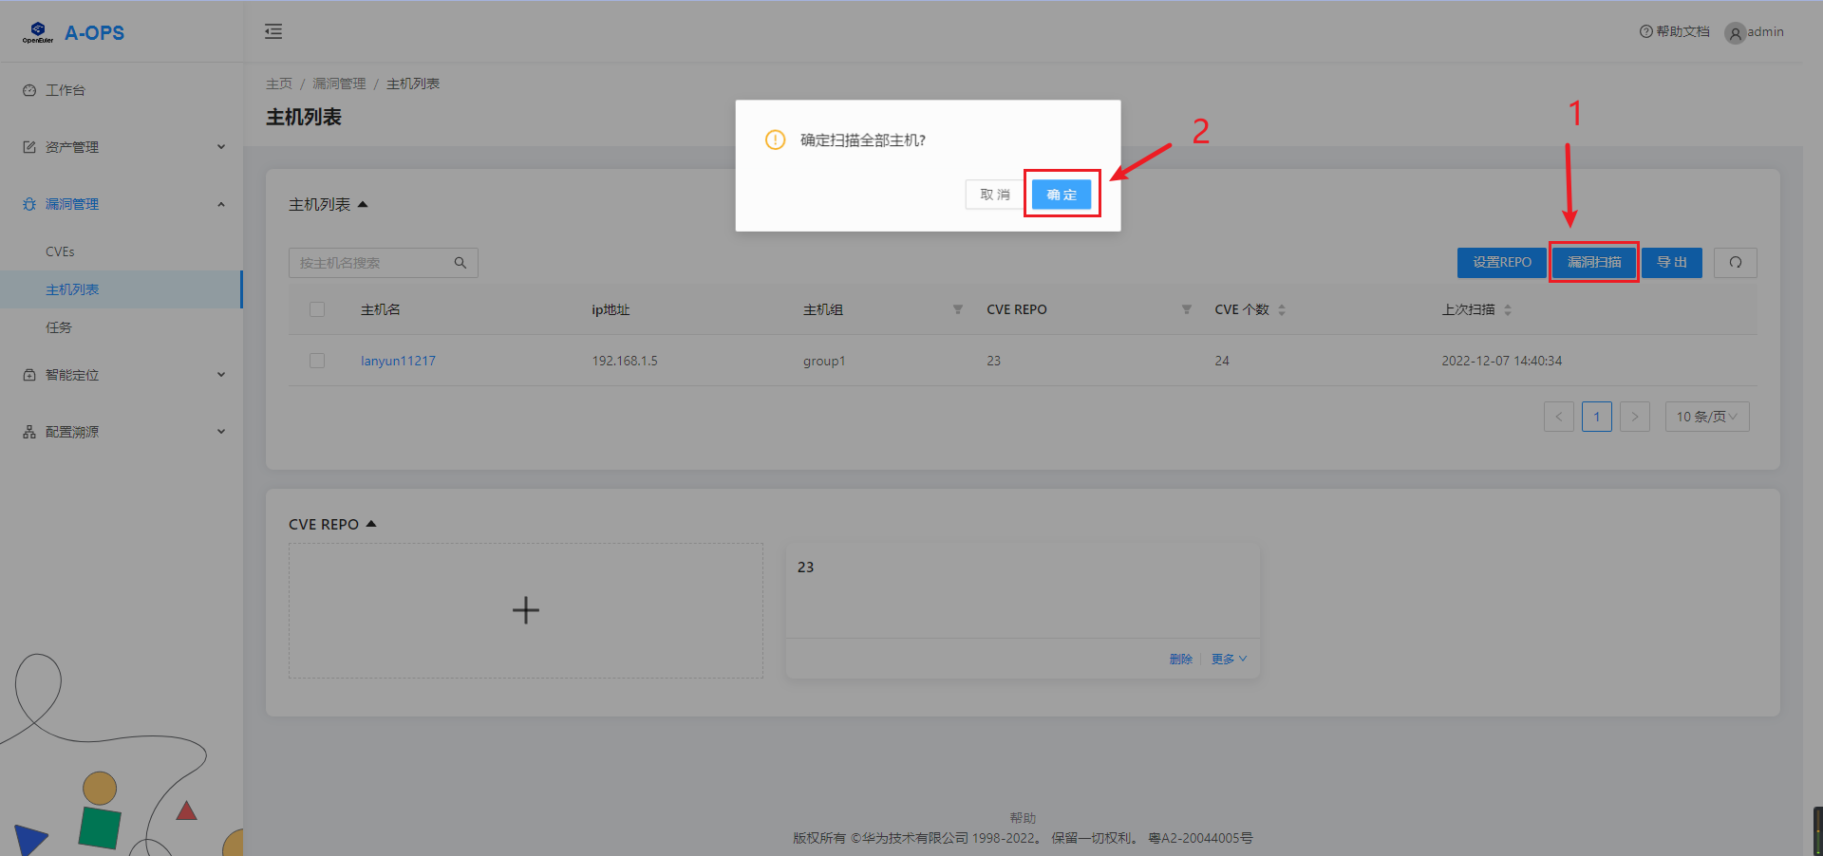The image size is (1823, 856).
Task: Open the CVEs menu item
Action: pos(60,251)
